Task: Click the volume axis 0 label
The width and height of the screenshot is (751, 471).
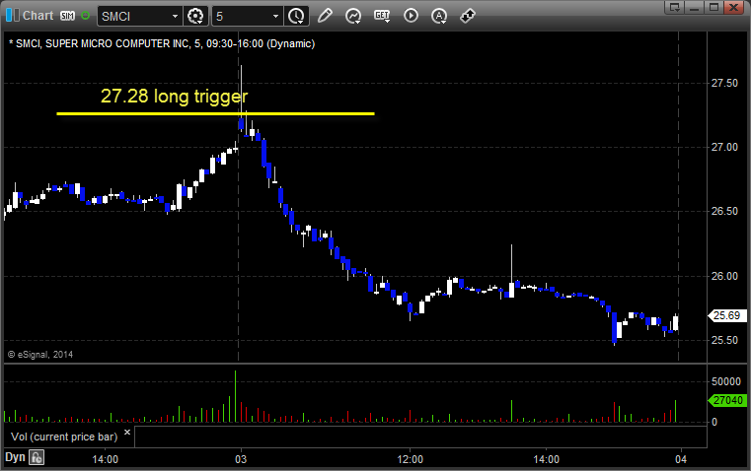Action: (714, 423)
